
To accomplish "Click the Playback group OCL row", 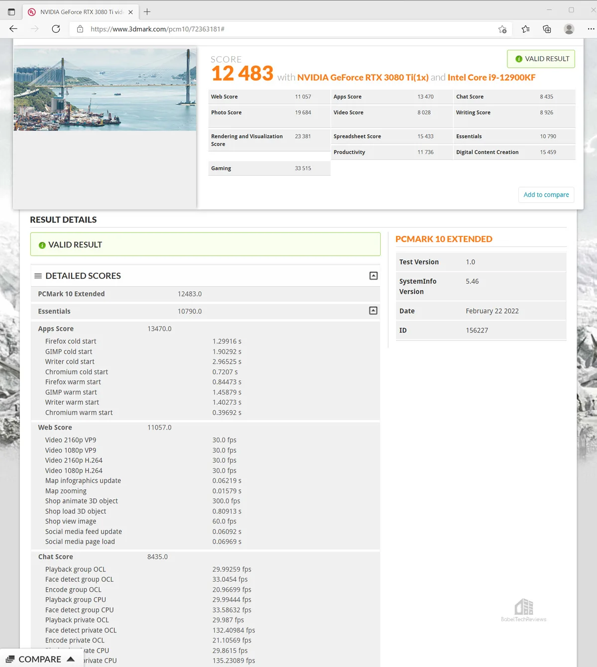I will pyautogui.click(x=205, y=569).
